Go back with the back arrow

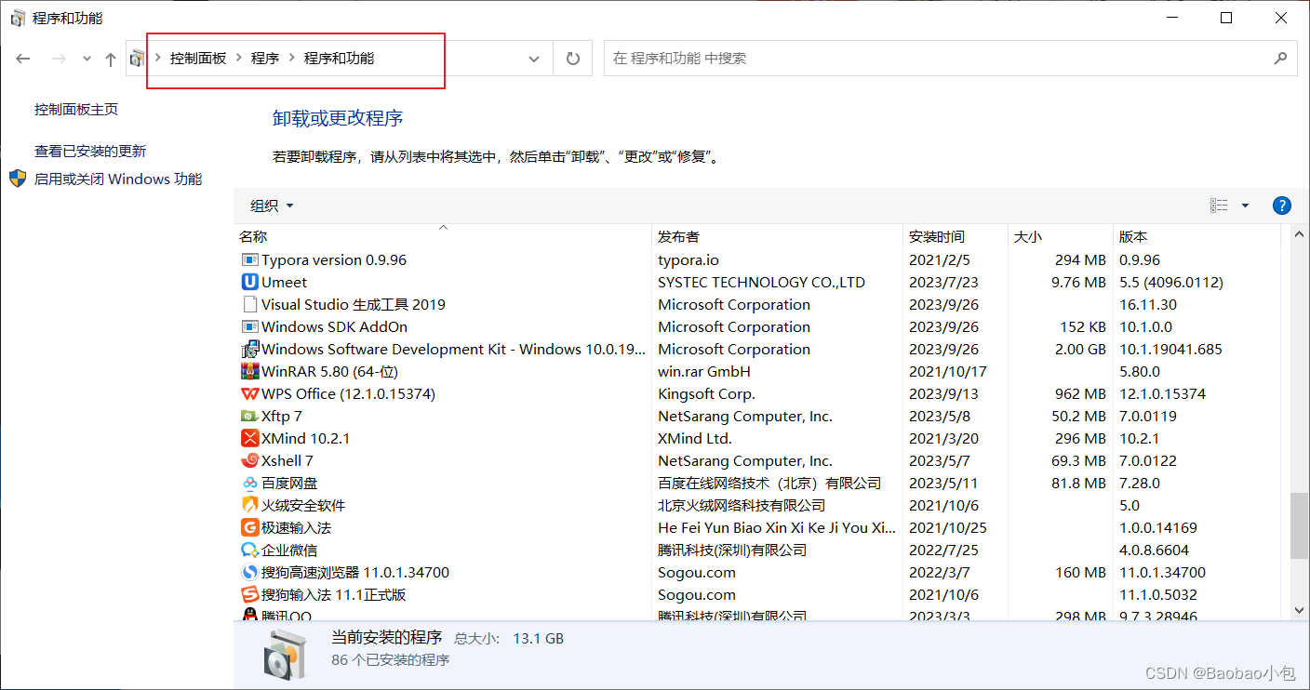tap(23, 59)
